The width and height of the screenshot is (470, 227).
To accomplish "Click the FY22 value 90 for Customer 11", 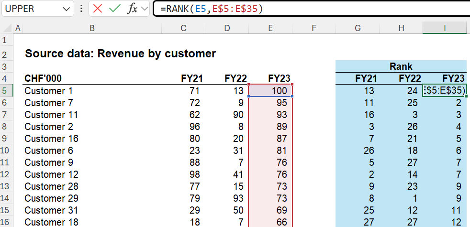I will click(238, 114).
